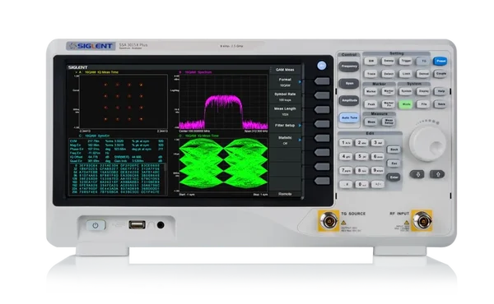Click the Peak key
The height and width of the screenshot is (304, 494).
[371, 104]
